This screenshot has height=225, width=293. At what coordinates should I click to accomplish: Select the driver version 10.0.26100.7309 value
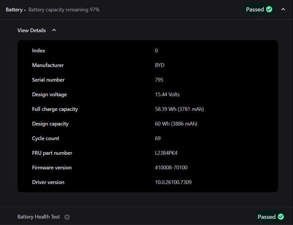tap(173, 182)
